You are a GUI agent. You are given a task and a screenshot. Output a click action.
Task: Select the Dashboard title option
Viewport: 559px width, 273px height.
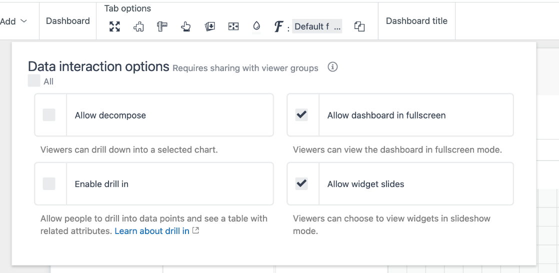pyautogui.click(x=416, y=21)
